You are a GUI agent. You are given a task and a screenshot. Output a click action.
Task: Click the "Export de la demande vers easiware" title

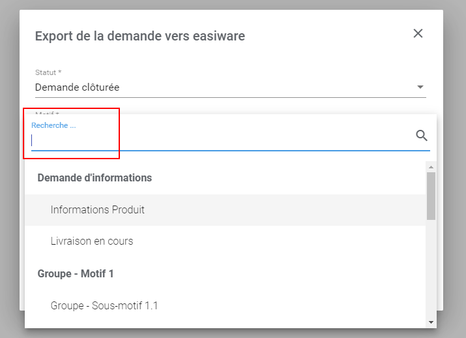[140, 36]
